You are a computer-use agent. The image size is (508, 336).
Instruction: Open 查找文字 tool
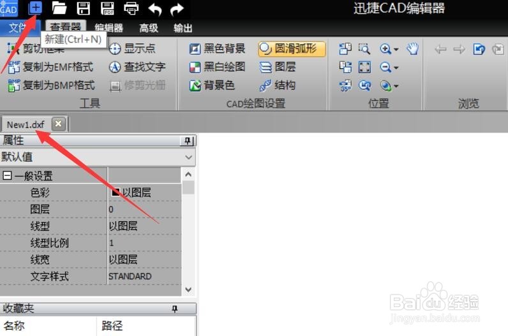(x=137, y=67)
